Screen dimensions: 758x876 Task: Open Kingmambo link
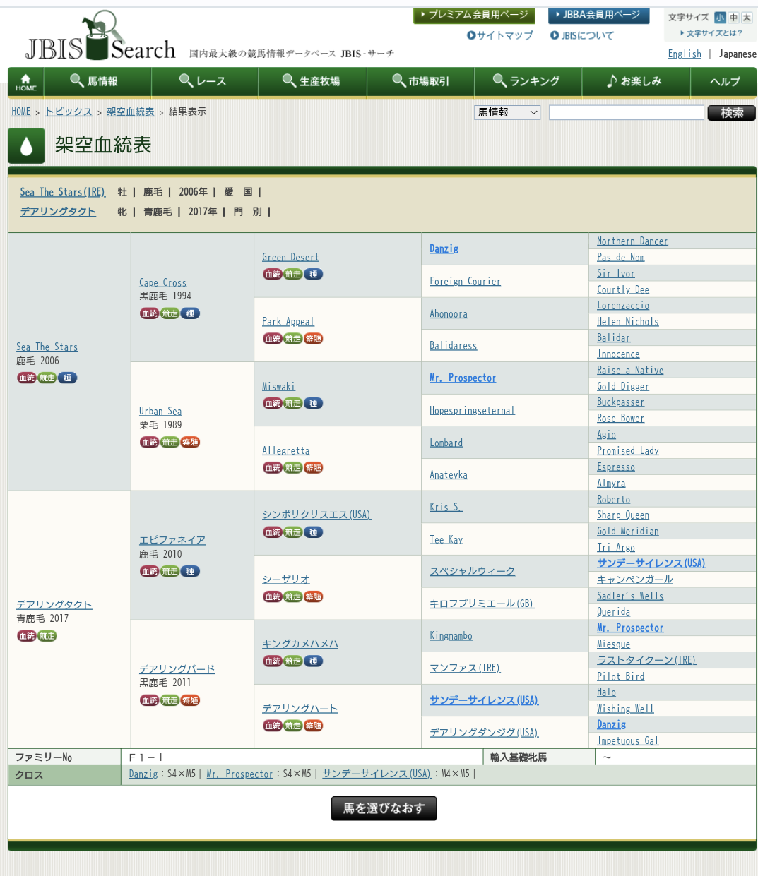click(x=451, y=635)
